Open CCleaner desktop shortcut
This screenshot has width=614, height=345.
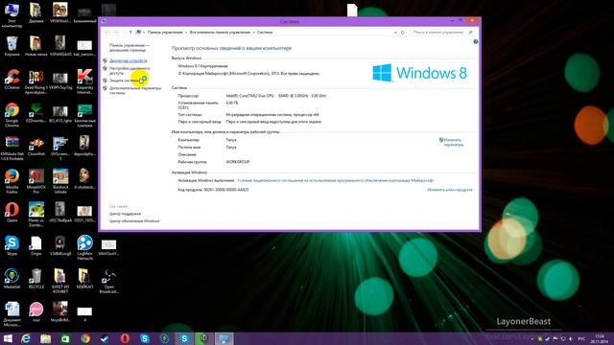pos(12,80)
